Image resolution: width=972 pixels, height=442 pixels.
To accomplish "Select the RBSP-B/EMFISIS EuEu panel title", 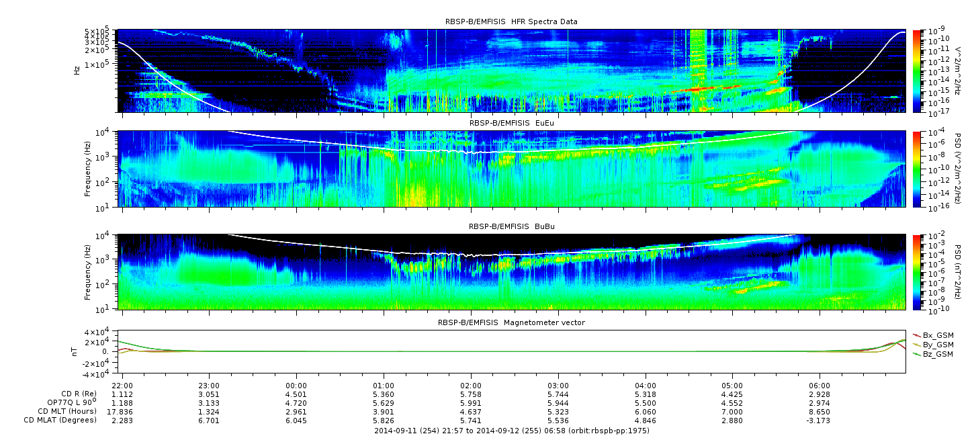I will click(511, 124).
